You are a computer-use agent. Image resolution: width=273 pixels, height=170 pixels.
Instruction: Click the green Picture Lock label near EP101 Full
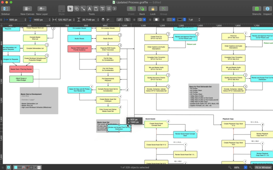point(192,44)
